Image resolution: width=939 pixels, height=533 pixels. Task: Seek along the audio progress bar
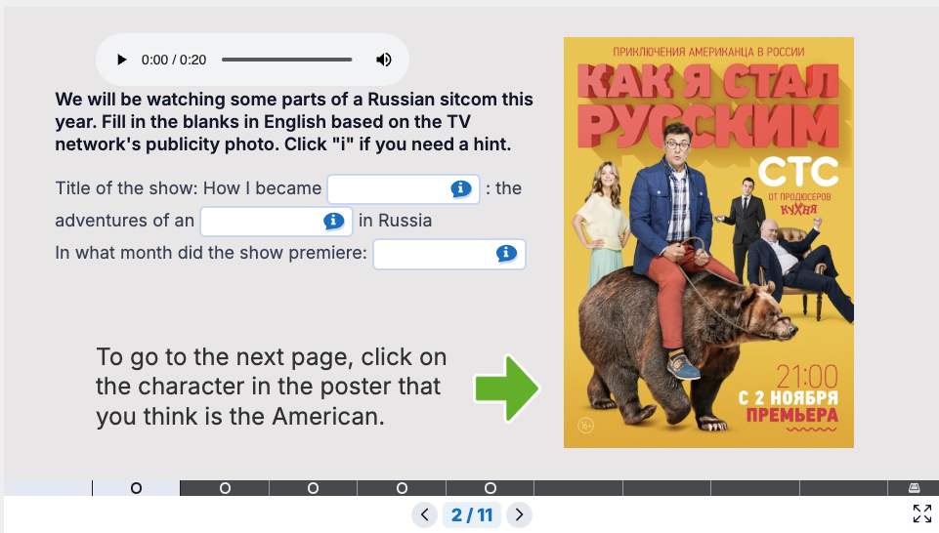coord(287,60)
